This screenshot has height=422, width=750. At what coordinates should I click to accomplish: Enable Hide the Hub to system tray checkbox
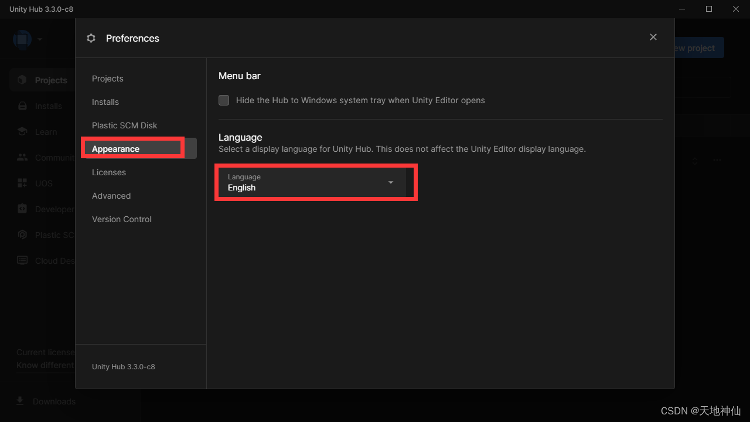click(224, 100)
